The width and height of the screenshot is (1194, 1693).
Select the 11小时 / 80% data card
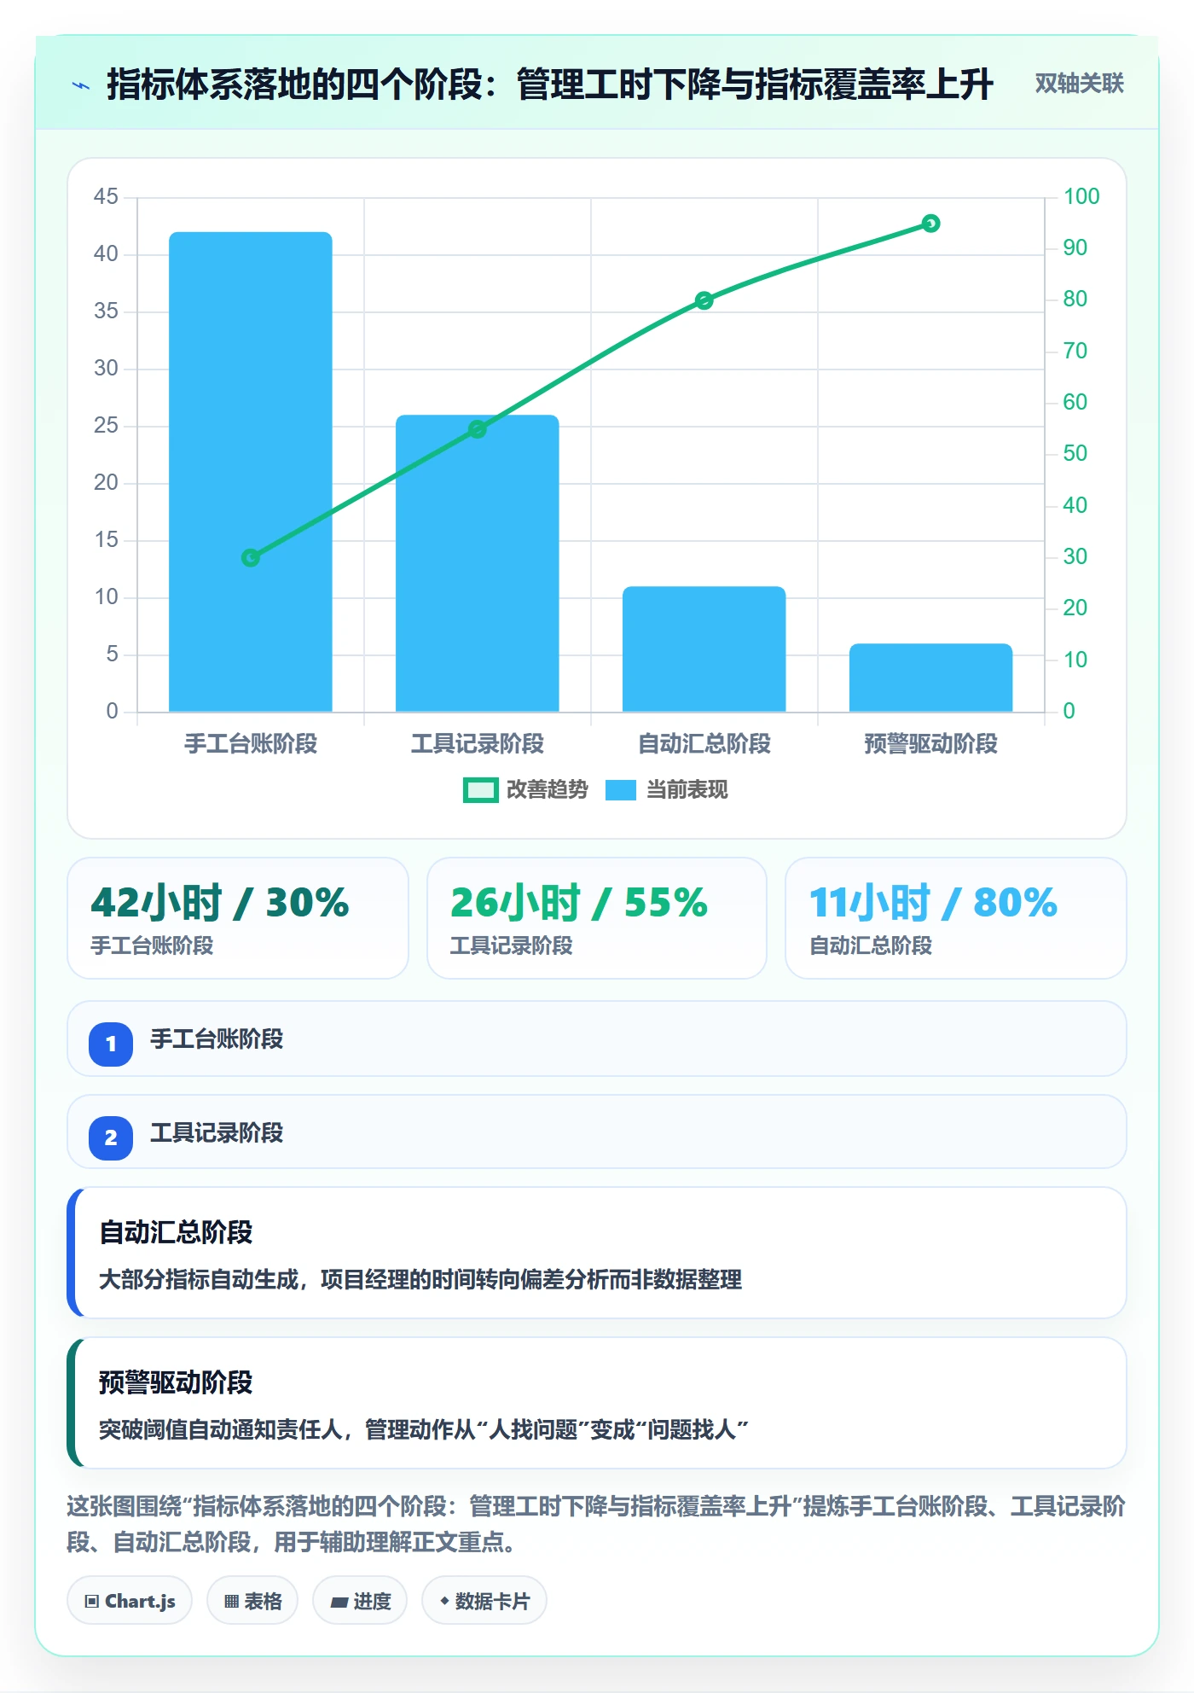pyautogui.click(x=956, y=918)
